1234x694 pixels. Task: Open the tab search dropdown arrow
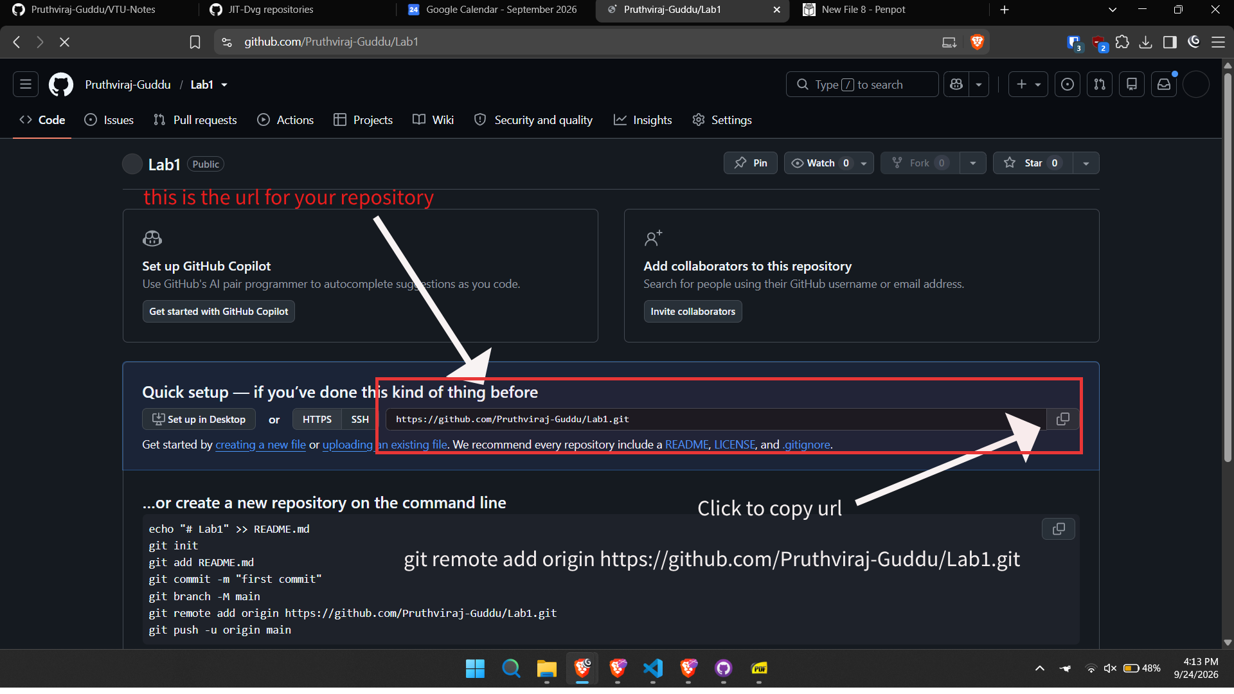(x=1113, y=10)
